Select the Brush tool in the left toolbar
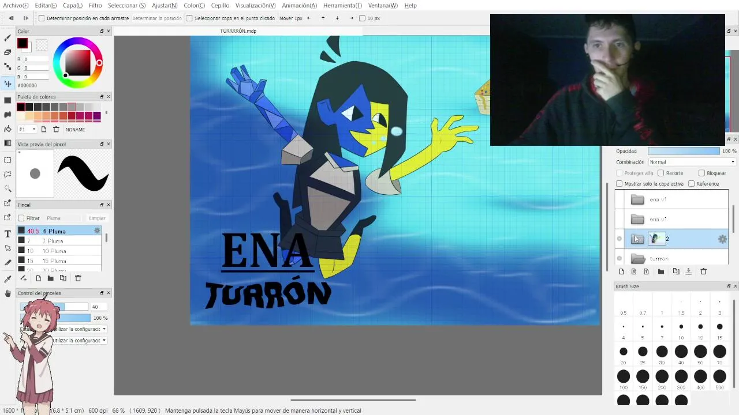739x415 pixels. click(8, 38)
